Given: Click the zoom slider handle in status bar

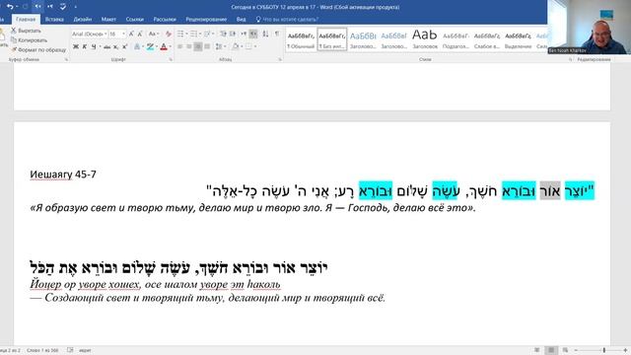Looking at the screenshot, I should [604, 350].
